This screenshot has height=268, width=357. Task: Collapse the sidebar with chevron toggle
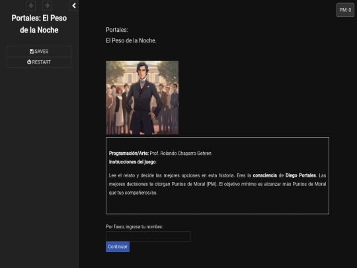(74, 5)
